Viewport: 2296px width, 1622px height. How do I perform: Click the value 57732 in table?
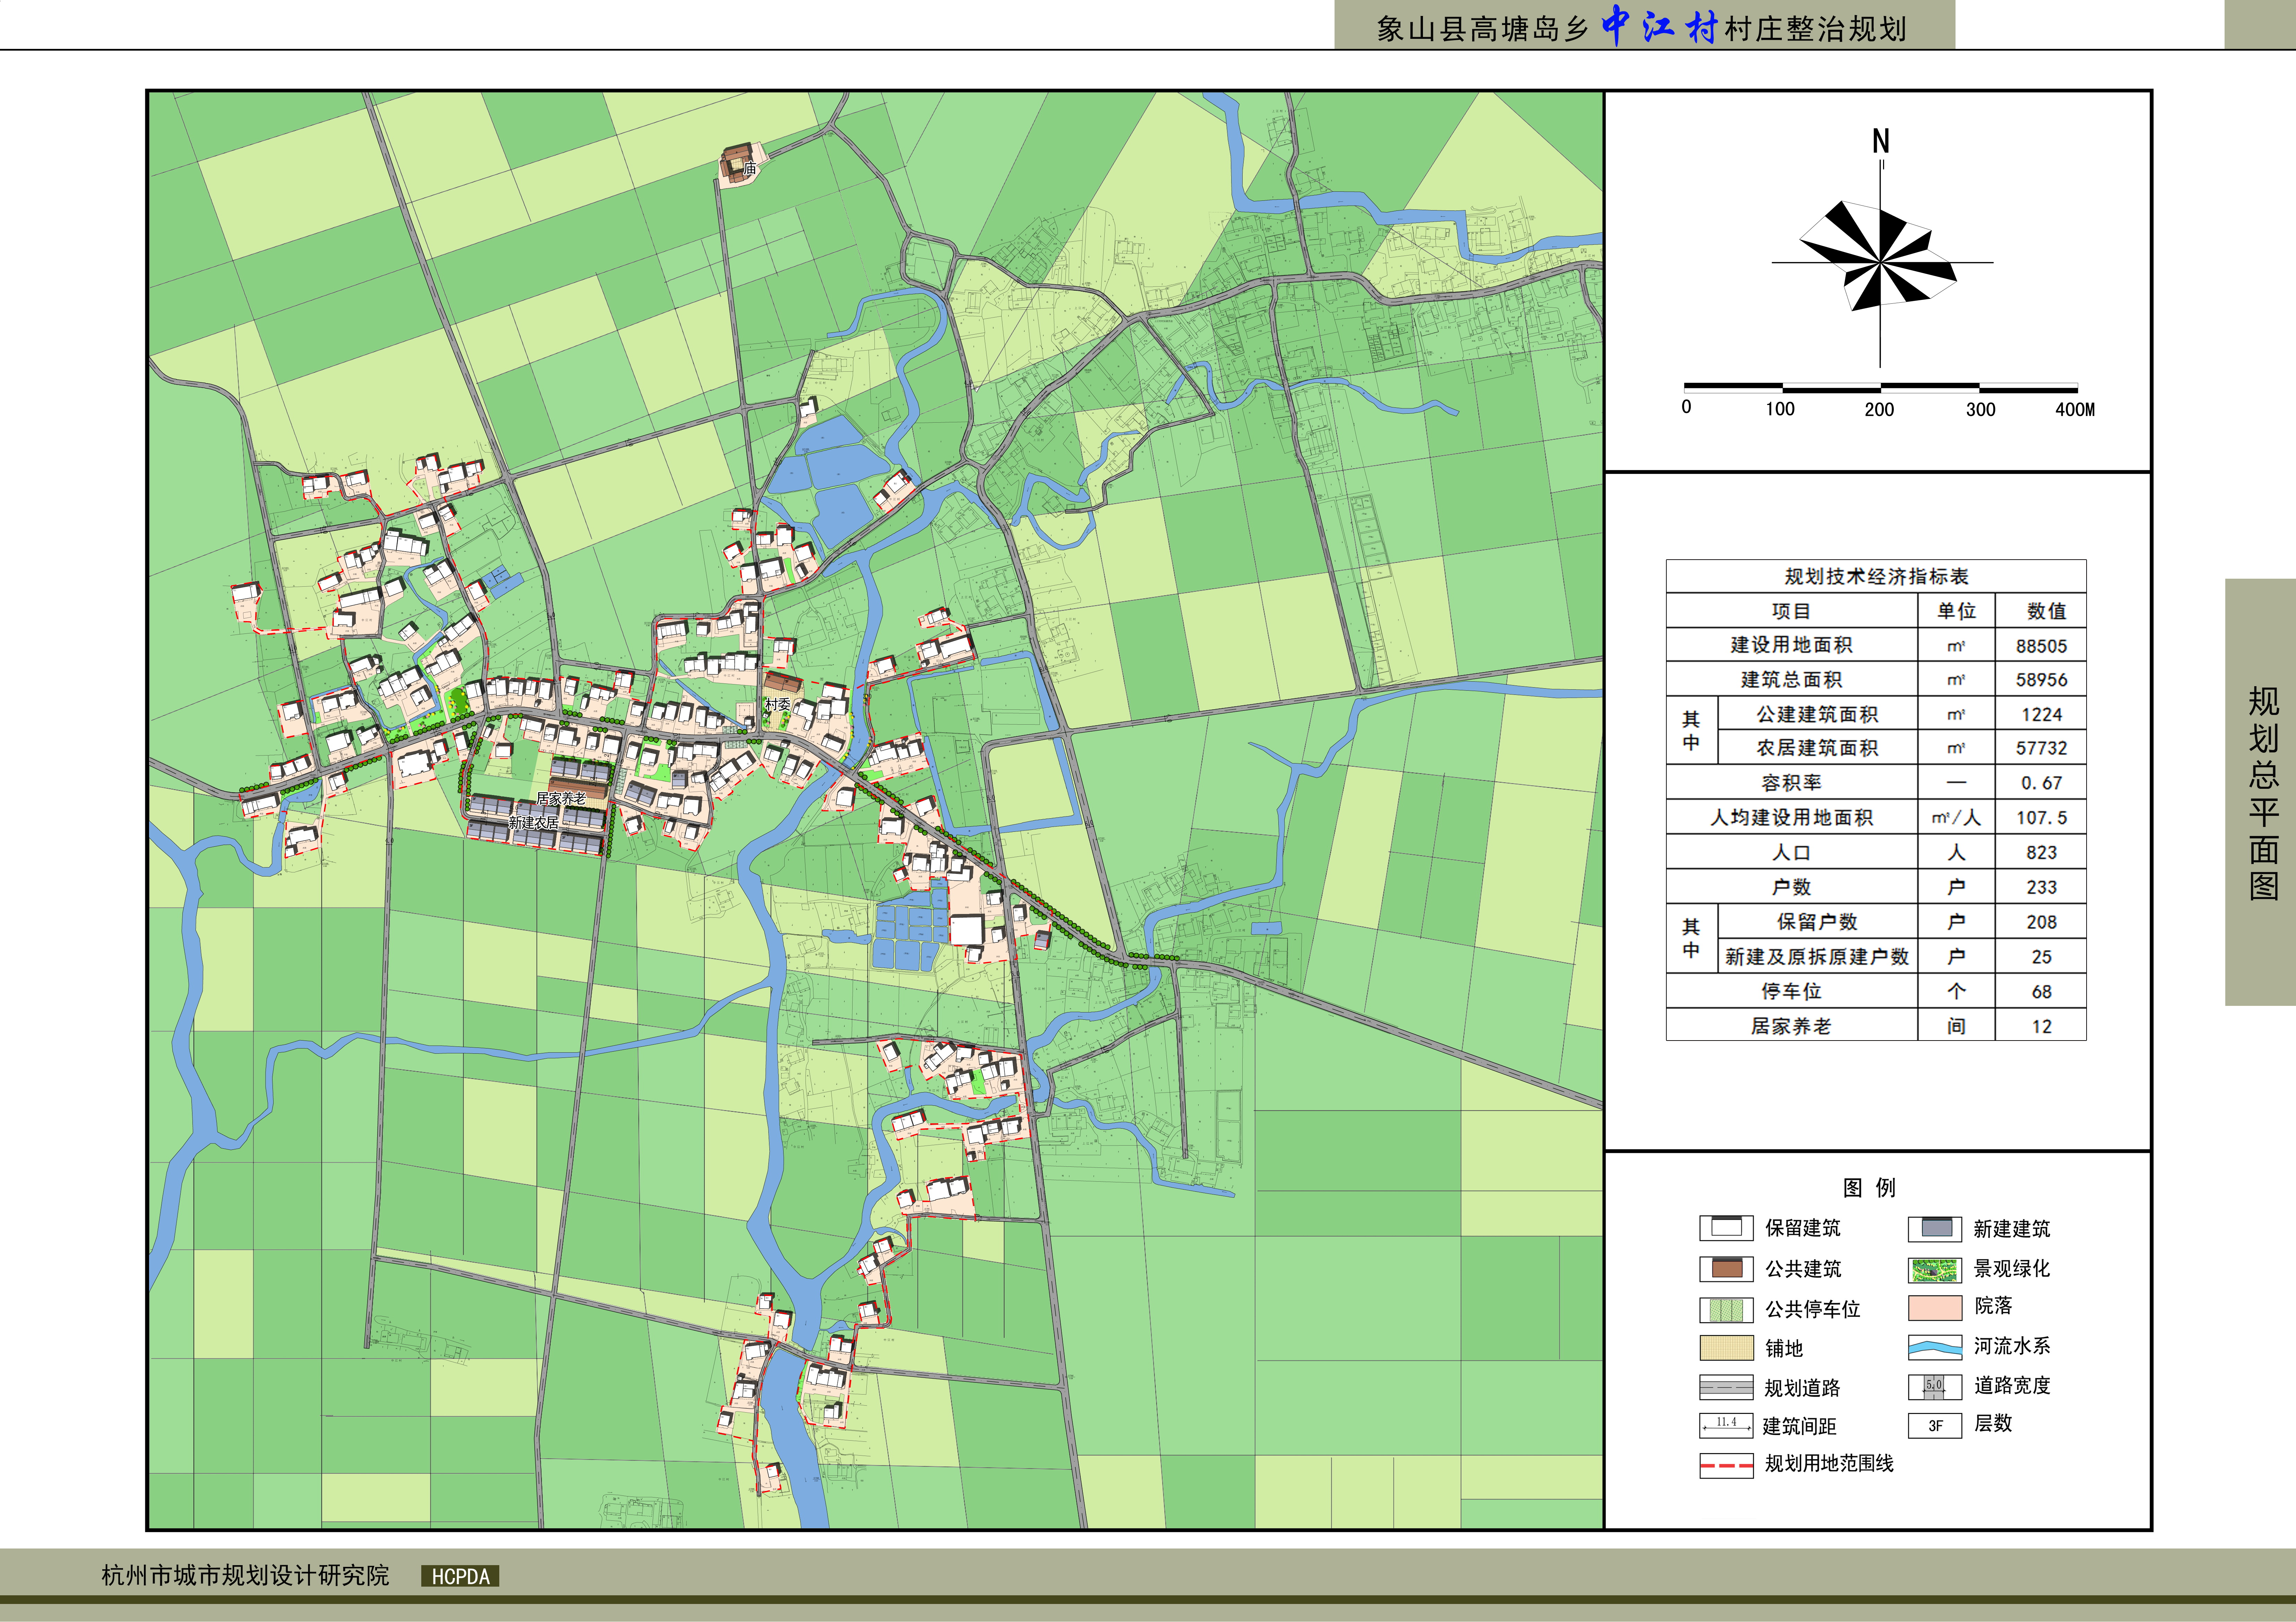[2041, 748]
